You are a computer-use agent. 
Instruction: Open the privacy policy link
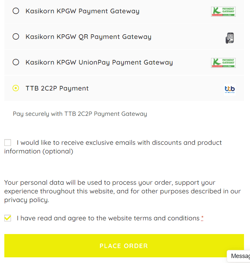26,200
